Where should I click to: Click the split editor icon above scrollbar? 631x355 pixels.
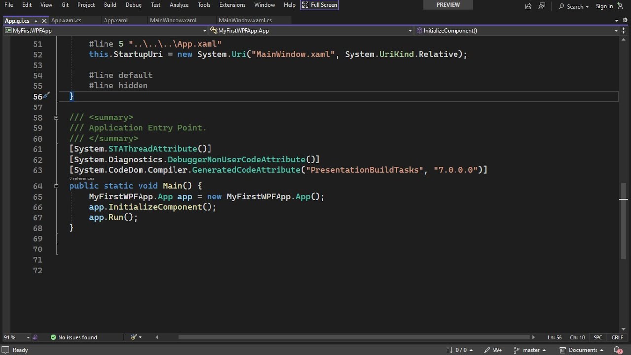(623, 30)
